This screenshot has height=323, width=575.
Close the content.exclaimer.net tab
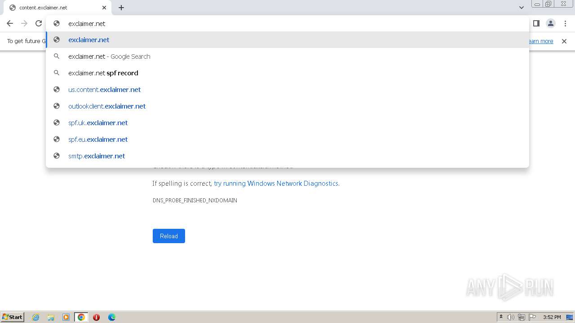104,8
